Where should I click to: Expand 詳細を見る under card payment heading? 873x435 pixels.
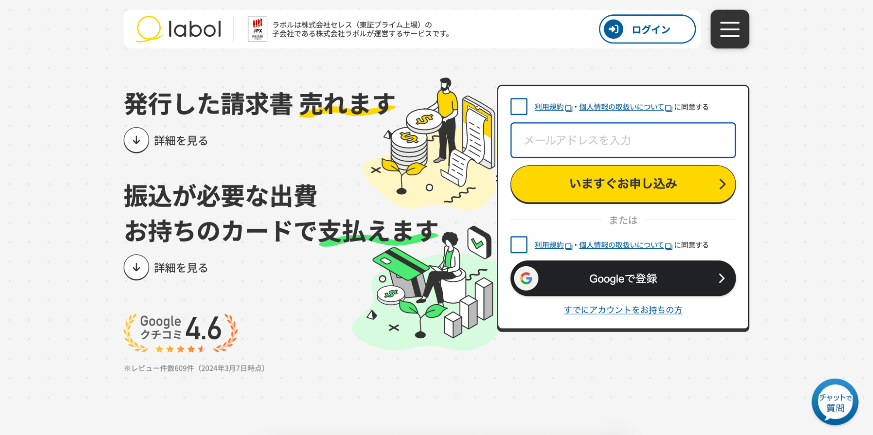(166, 267)
